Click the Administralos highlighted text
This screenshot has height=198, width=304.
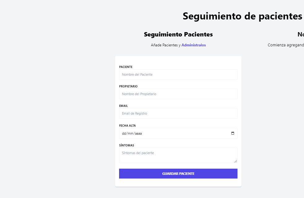(x=194, y=45)
